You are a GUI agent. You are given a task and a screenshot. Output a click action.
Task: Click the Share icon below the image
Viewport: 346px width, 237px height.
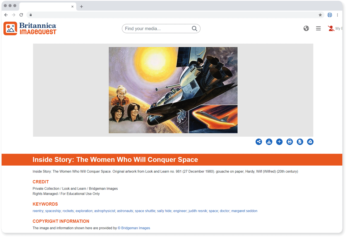tap(259, 142)
